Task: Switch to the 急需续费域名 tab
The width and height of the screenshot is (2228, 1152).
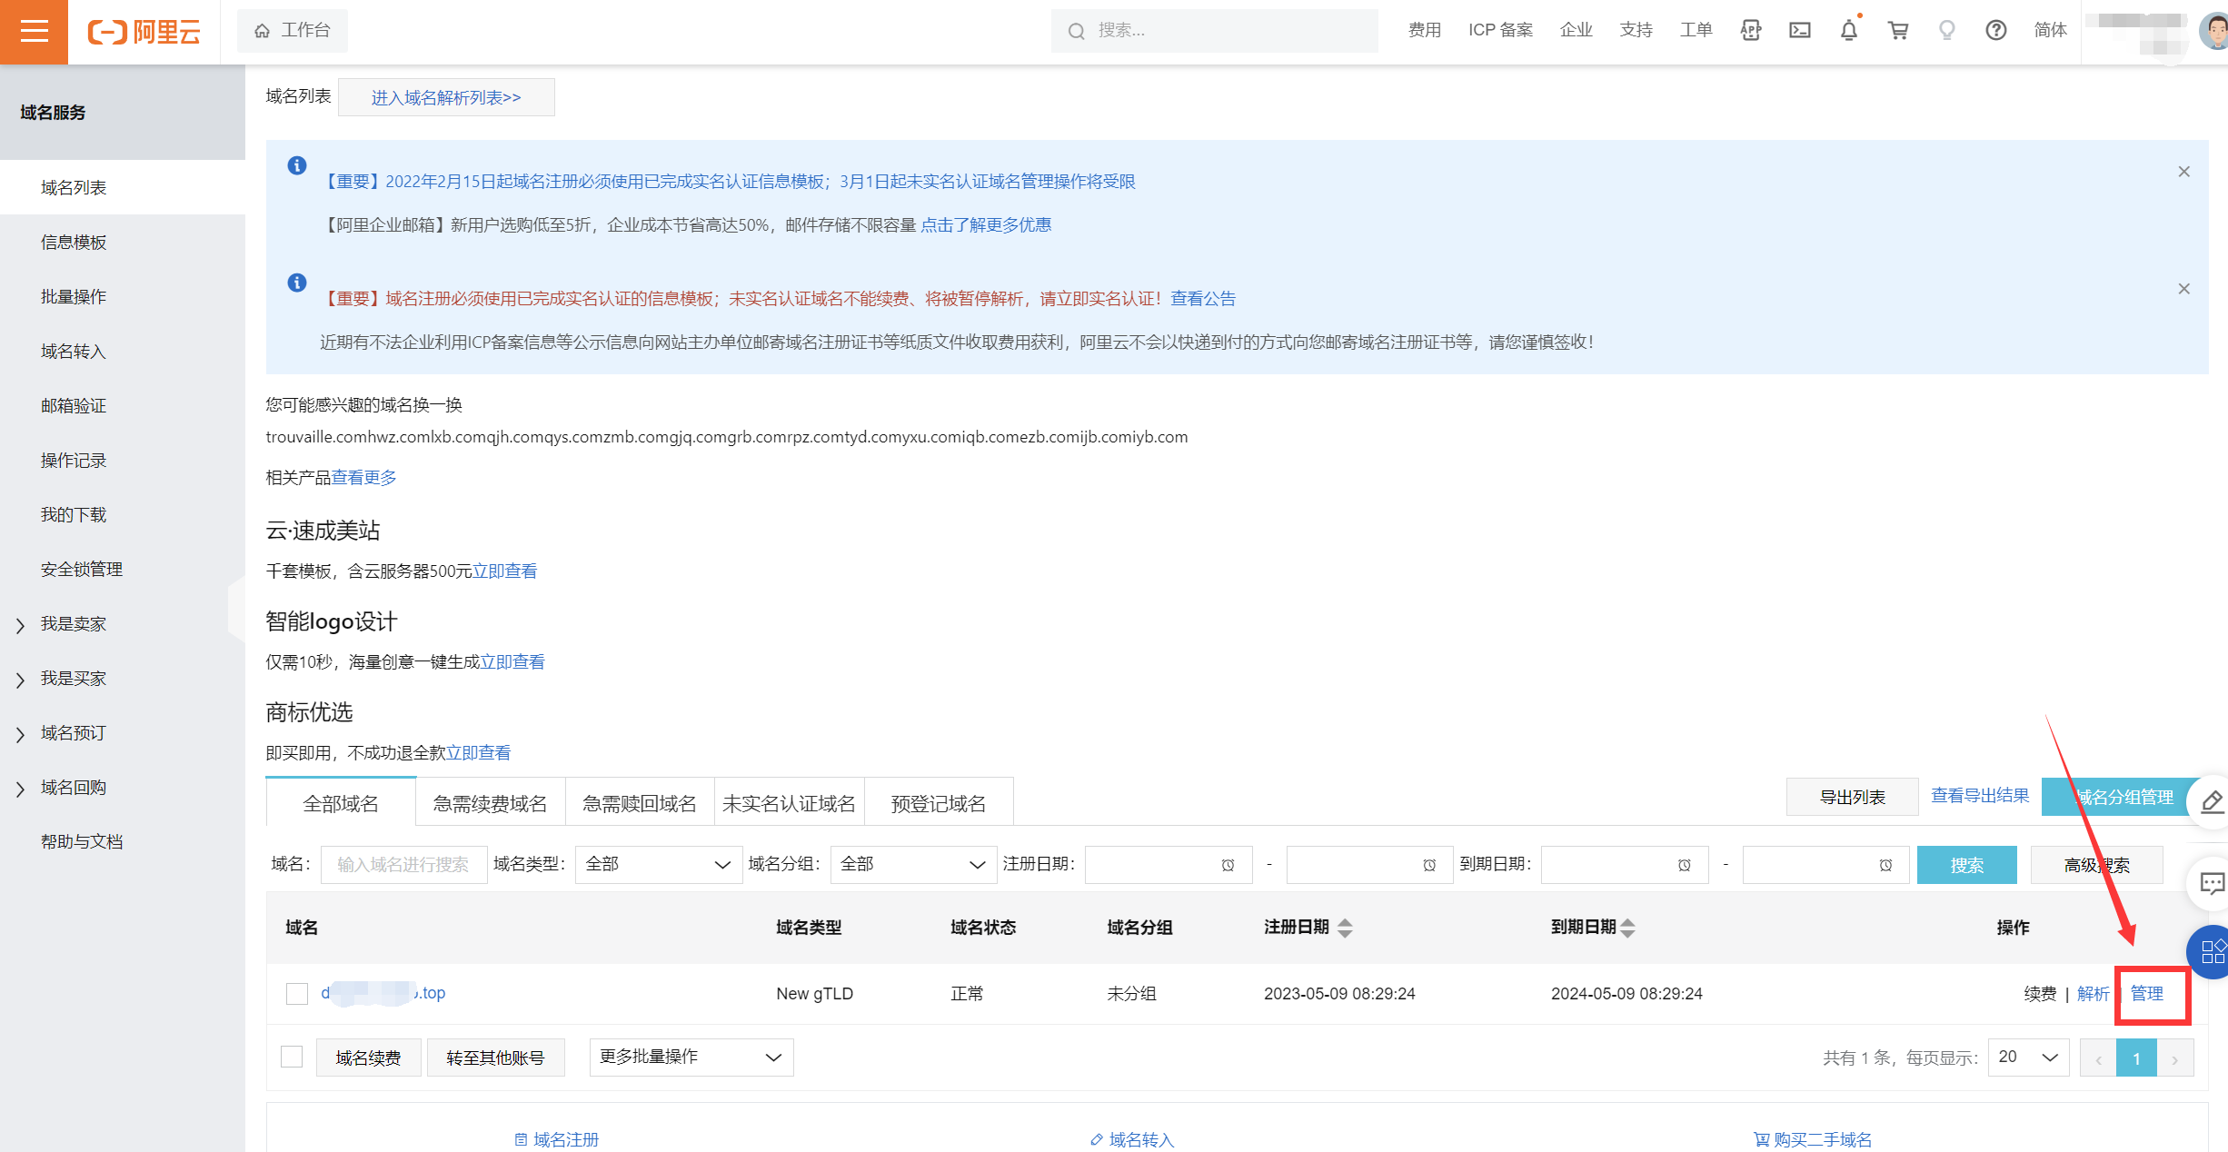Action: pos(490,803)
